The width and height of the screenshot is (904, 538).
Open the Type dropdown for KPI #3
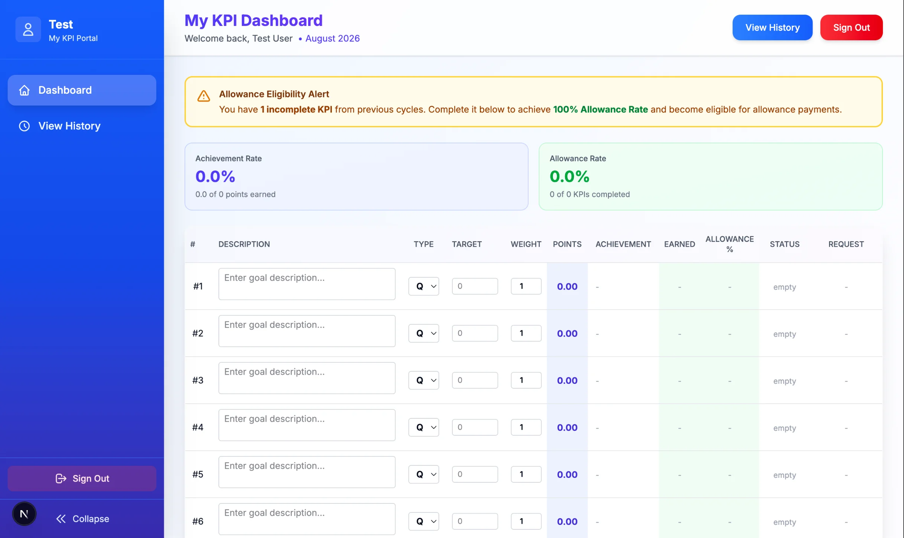click(424, 380)
